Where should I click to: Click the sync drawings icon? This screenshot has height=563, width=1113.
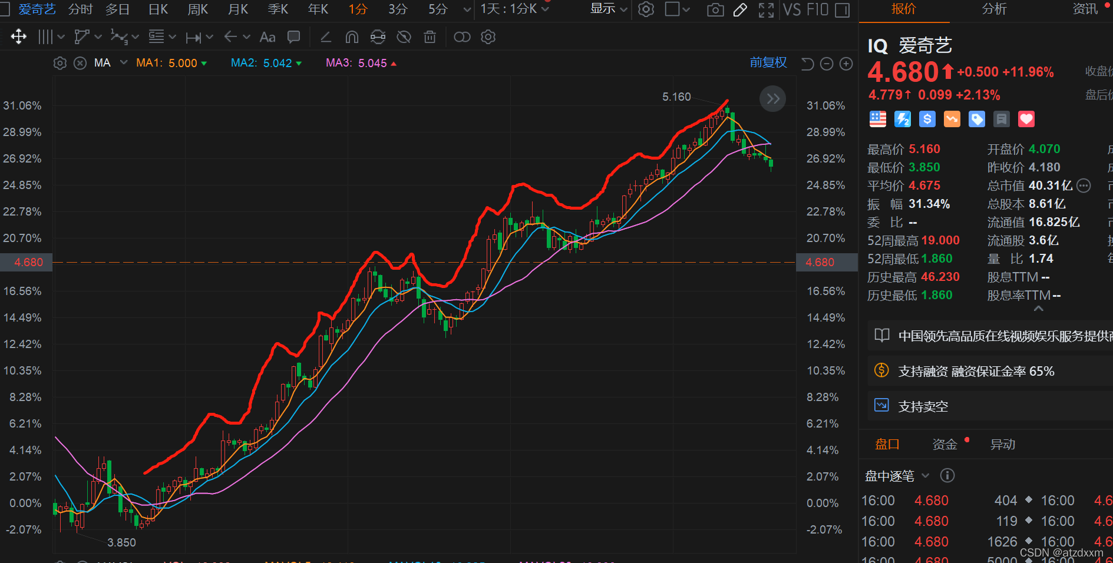(378, 37)
